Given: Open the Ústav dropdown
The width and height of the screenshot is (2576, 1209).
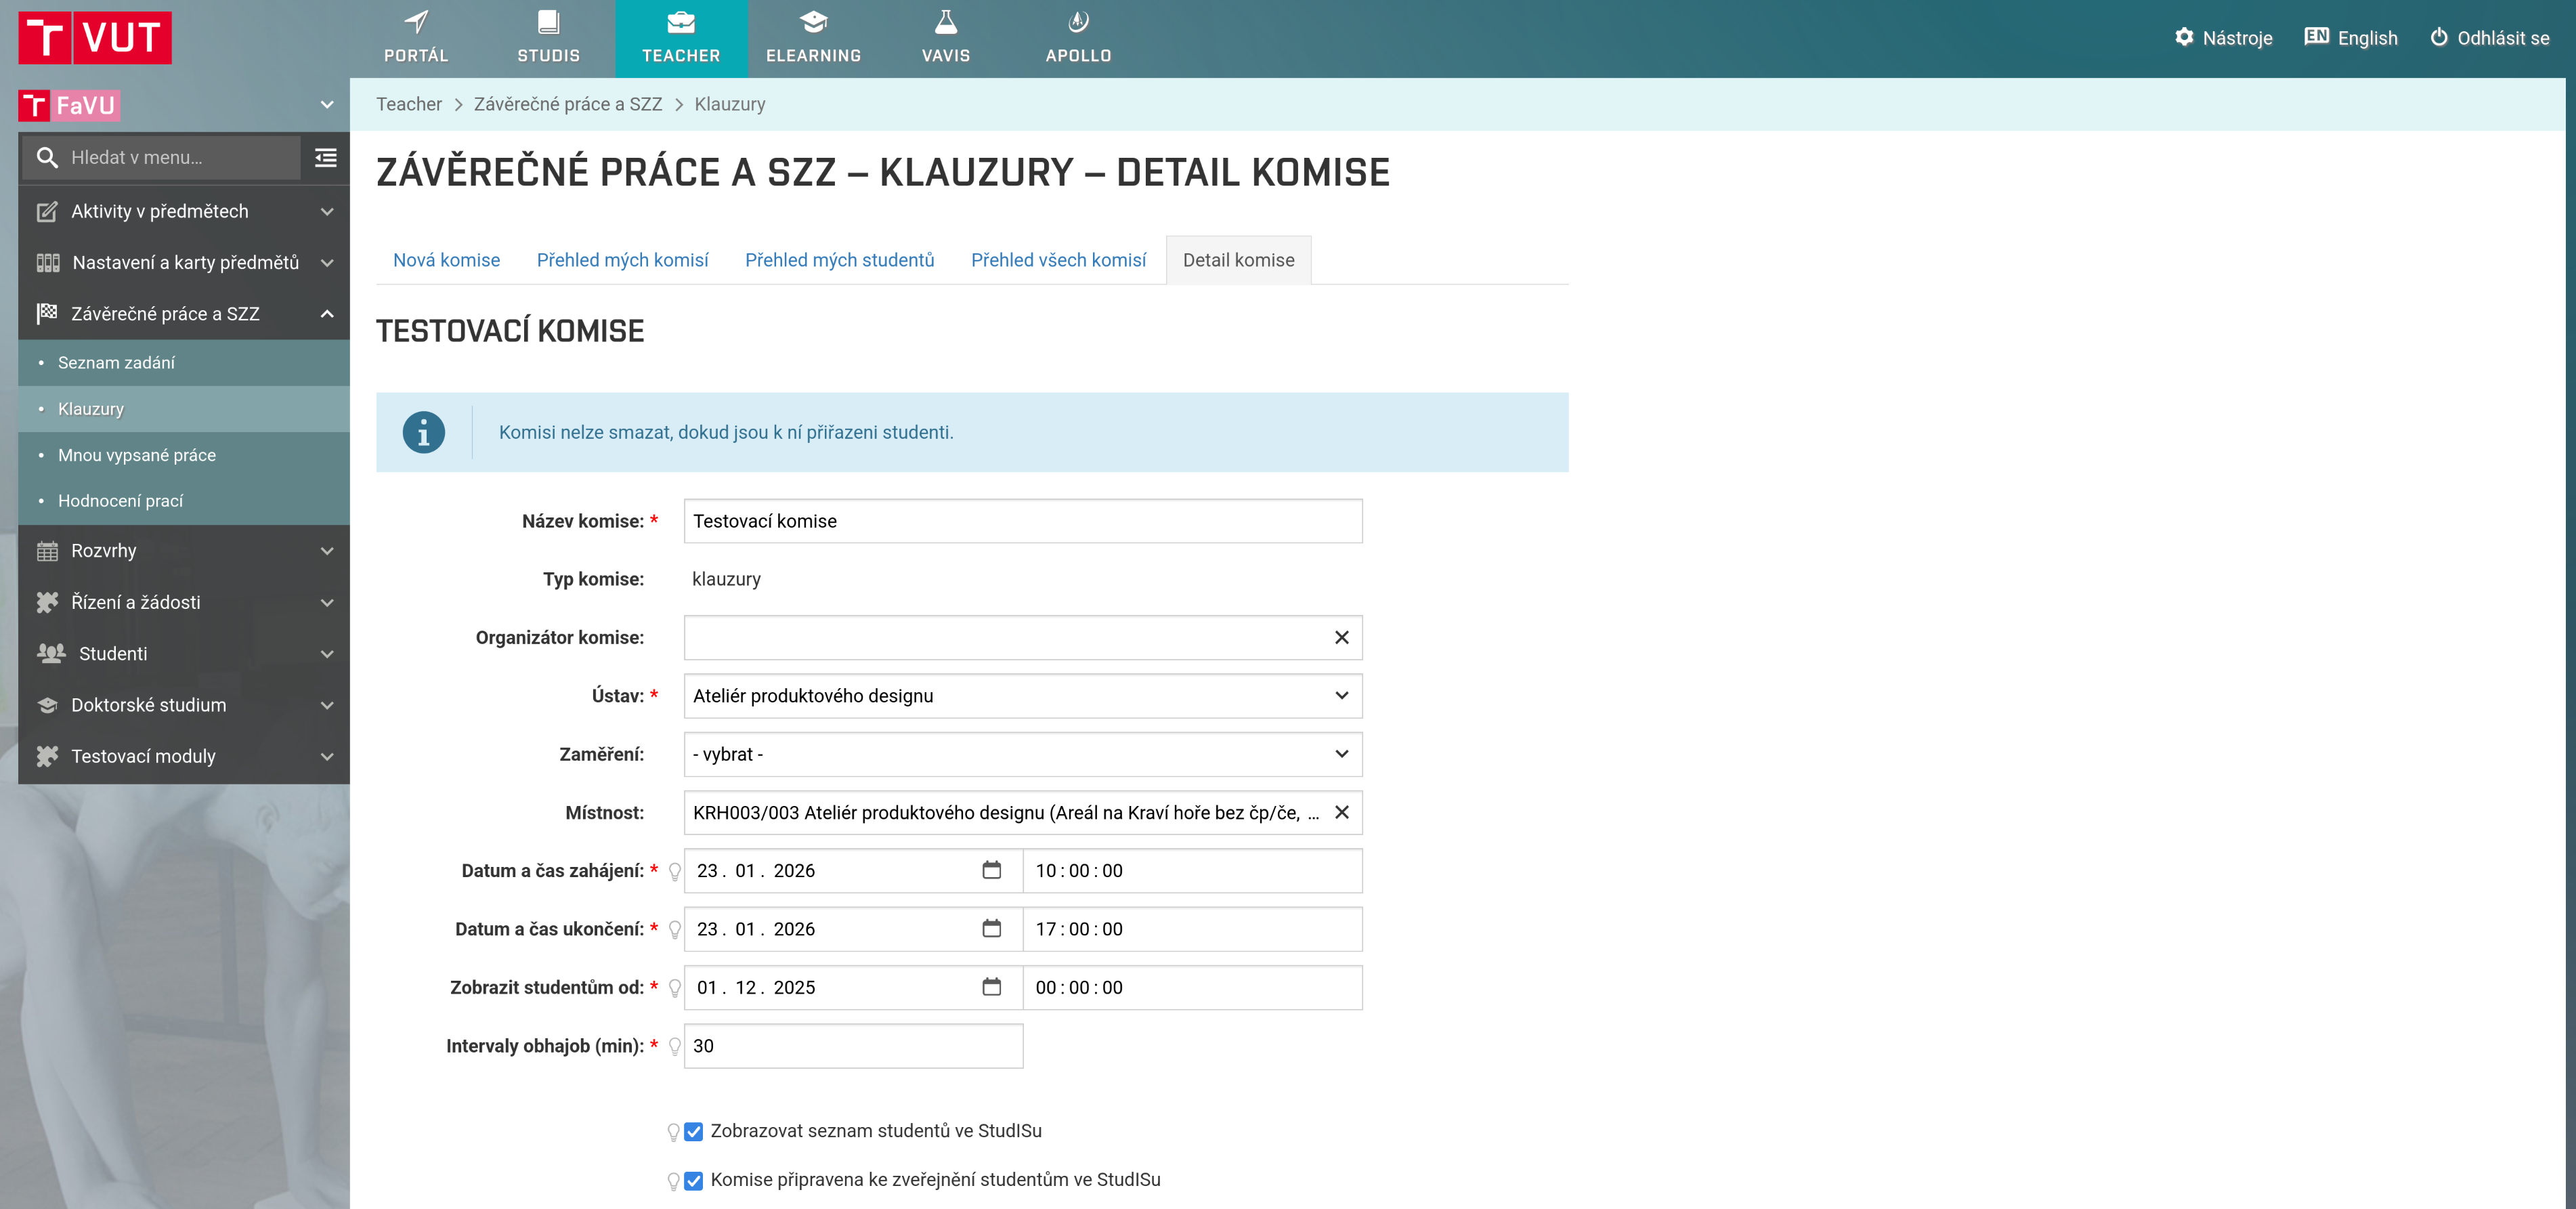Looking at the screenshot, I should (1022, 696).
